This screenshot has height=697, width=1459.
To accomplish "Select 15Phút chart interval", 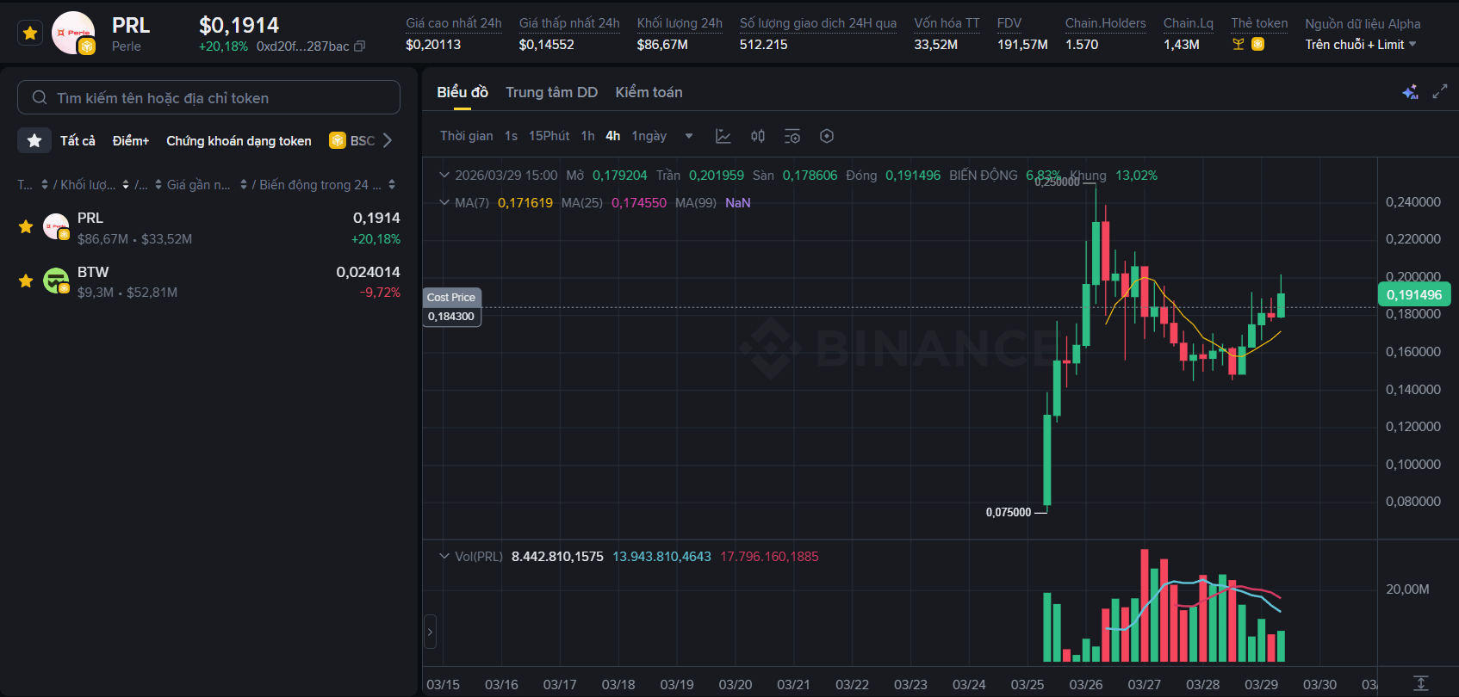I will [x=549, y=136].
